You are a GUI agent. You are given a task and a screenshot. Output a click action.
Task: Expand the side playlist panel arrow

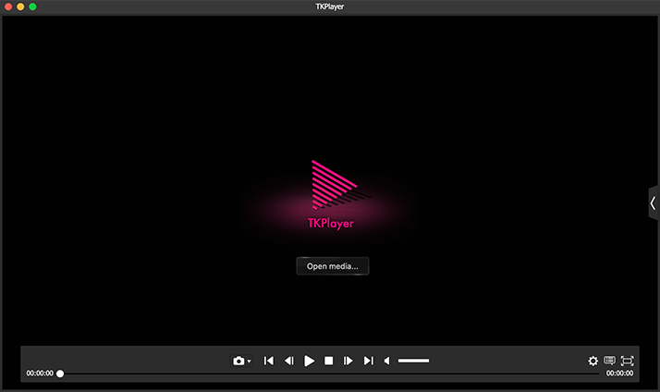tap(654, 203)
